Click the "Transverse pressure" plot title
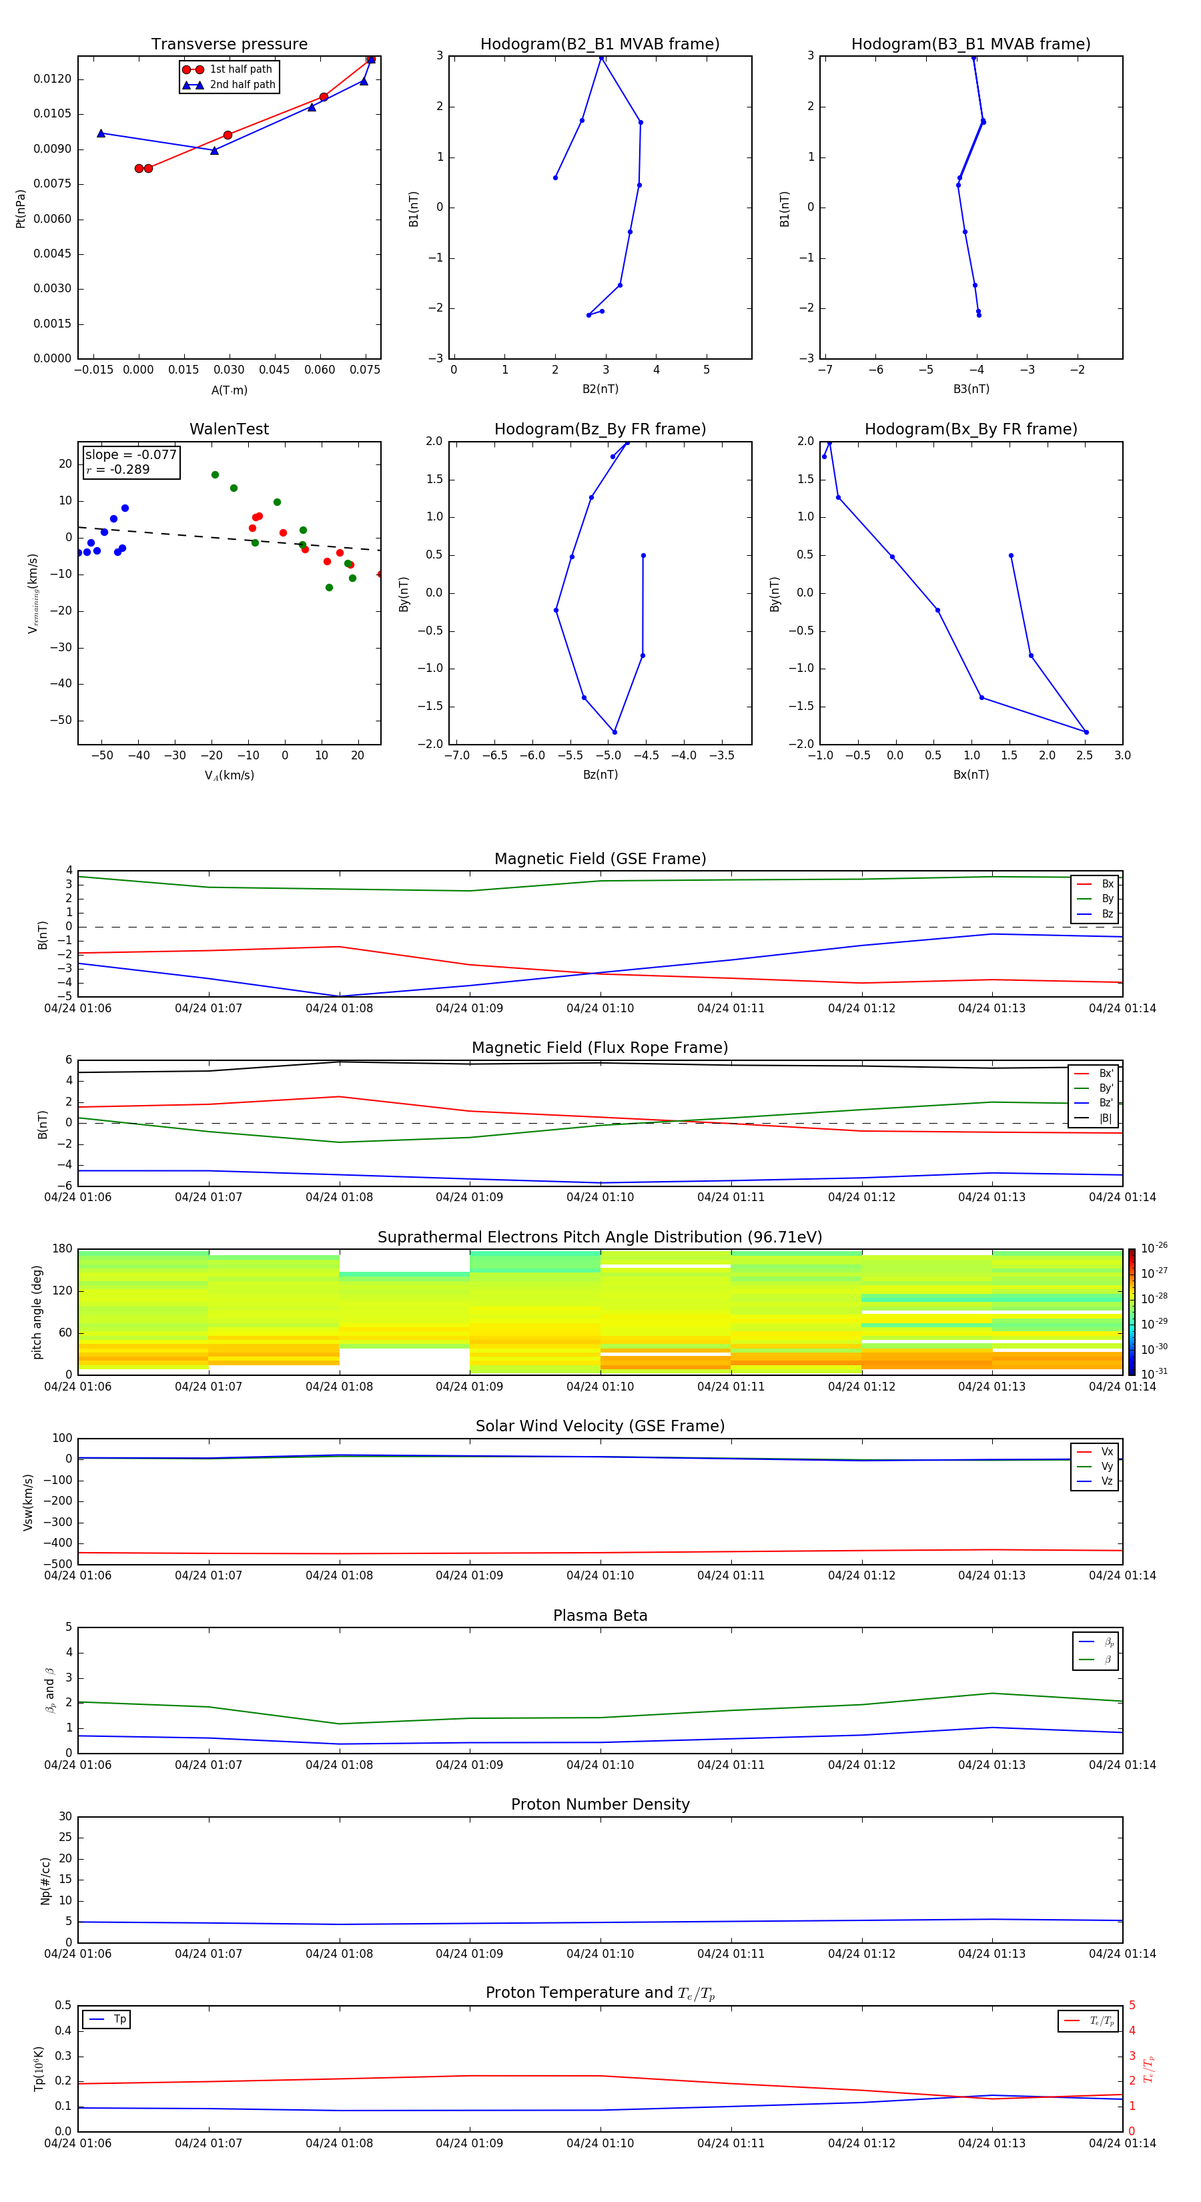Image resolution: width=1201 pixels, height=2202 pixels. (x=229, y=45)
